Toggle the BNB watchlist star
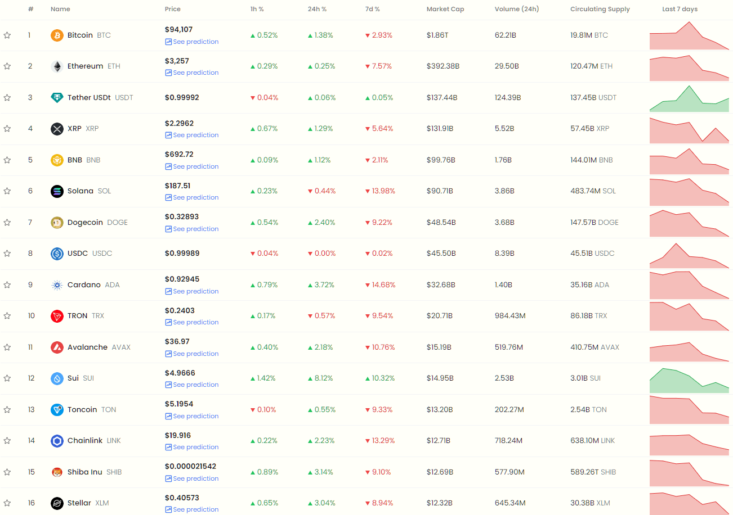This screenshot has width=733, height=515. pyautogui.click(x=7, y=160)
